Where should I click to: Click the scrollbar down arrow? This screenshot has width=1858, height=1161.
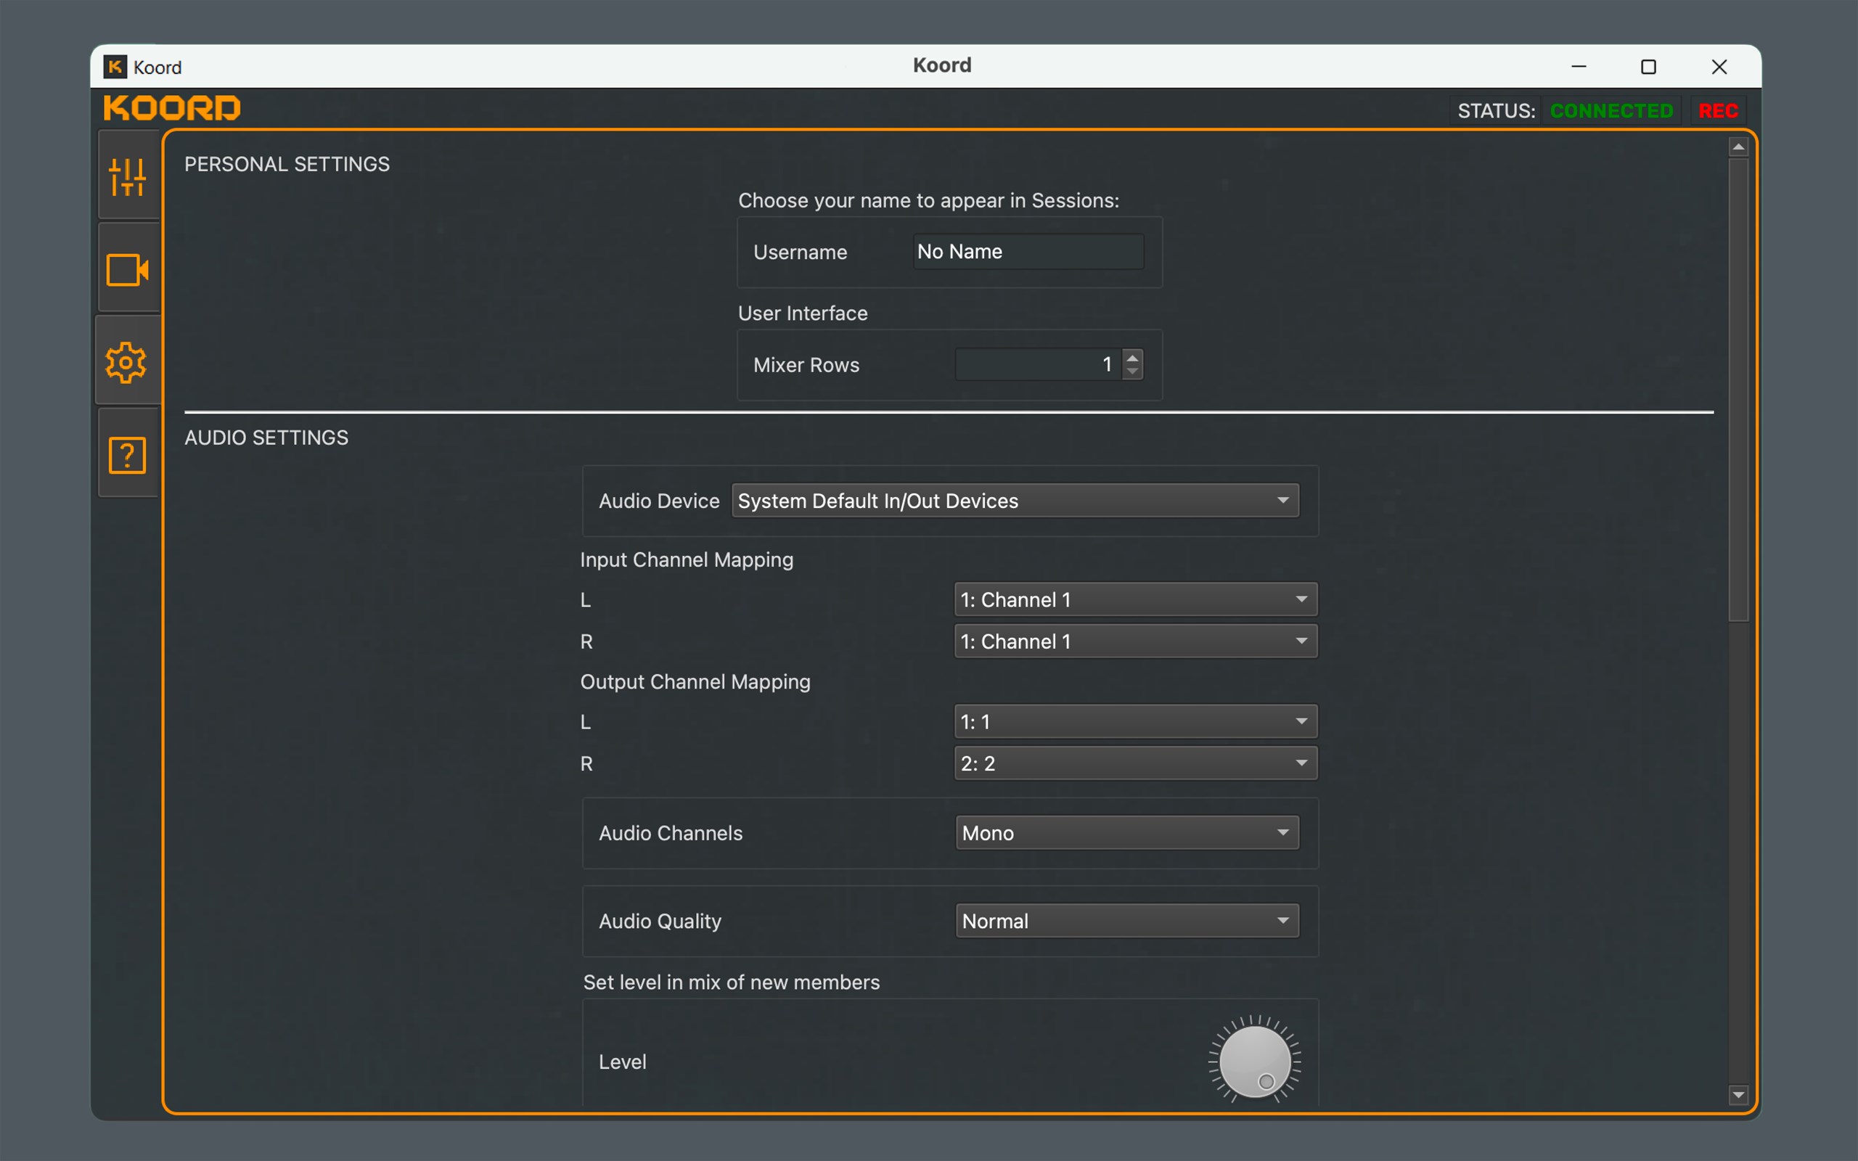(x=1738, y=1095)
